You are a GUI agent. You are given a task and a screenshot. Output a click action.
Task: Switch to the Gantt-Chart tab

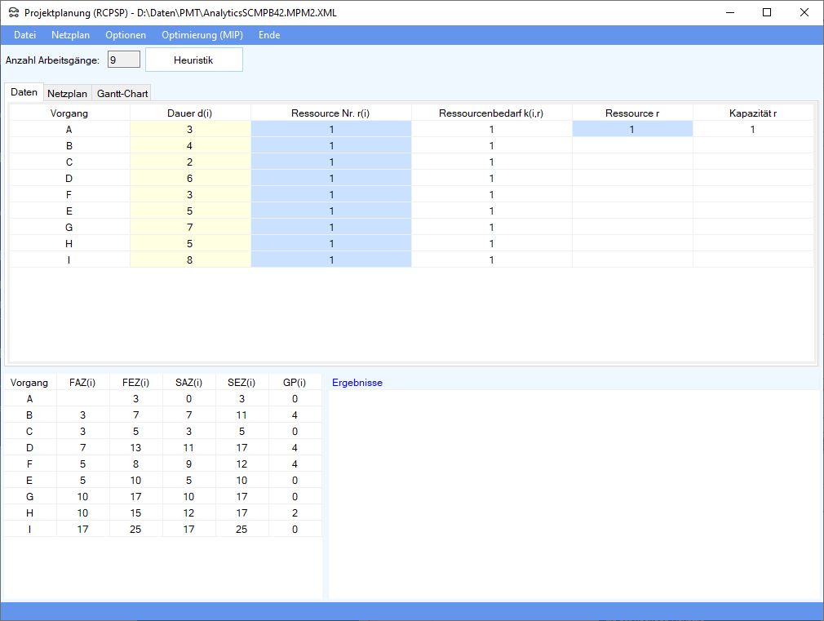pos(122,94)
